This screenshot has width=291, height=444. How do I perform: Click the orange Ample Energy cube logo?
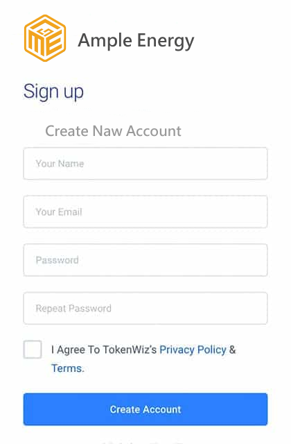click(45, 38)
